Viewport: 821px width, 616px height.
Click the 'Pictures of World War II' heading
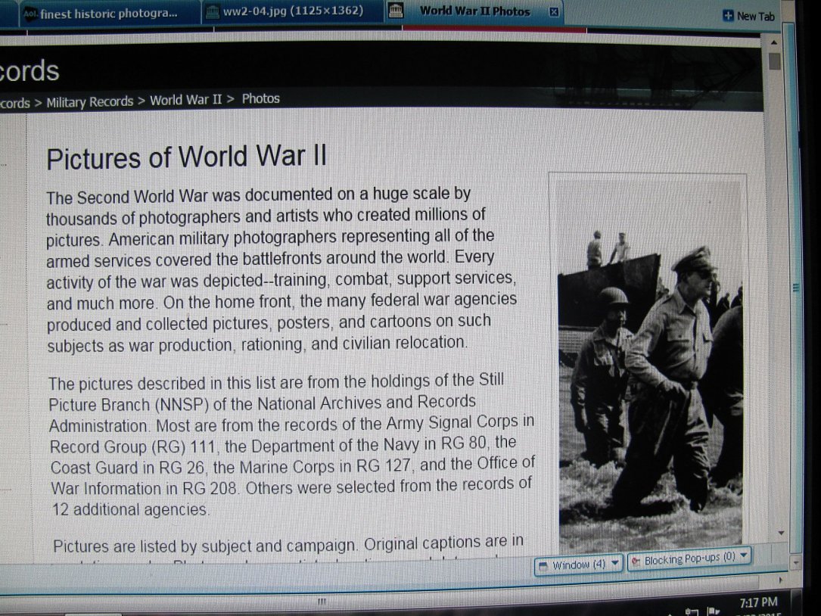pyautogui.click(x=186, y=157)
